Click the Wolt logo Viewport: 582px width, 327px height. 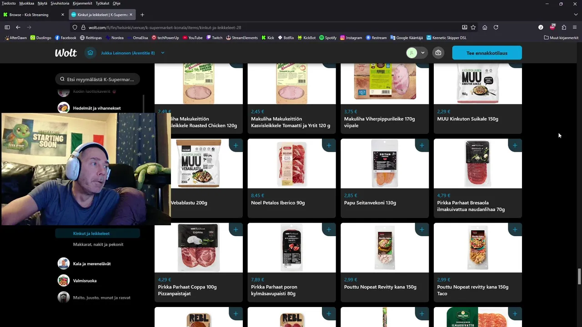point(66,53)
